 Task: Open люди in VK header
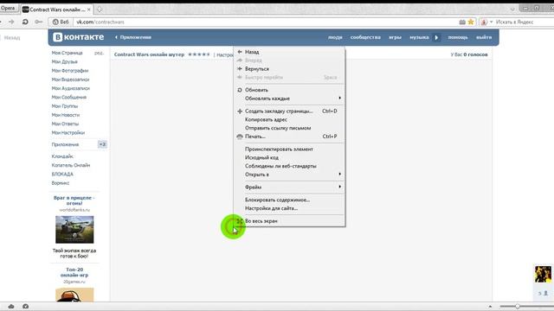335,37
